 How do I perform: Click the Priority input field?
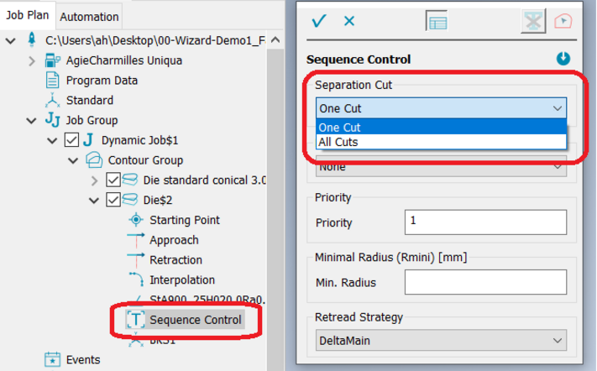[x=485, y=222]
